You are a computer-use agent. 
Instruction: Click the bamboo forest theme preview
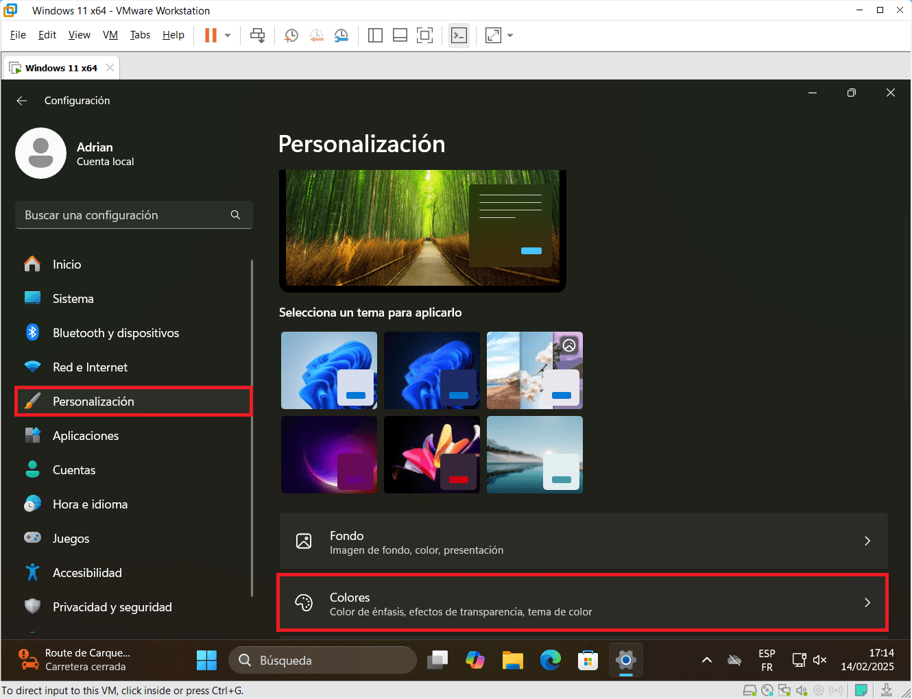(422, 230)
